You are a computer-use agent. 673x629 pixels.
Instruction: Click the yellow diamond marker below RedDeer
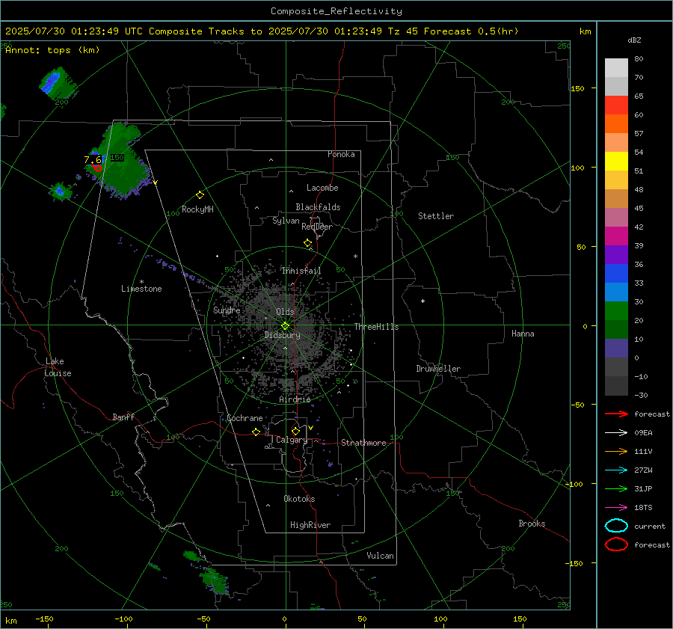(x=307, y=243)
